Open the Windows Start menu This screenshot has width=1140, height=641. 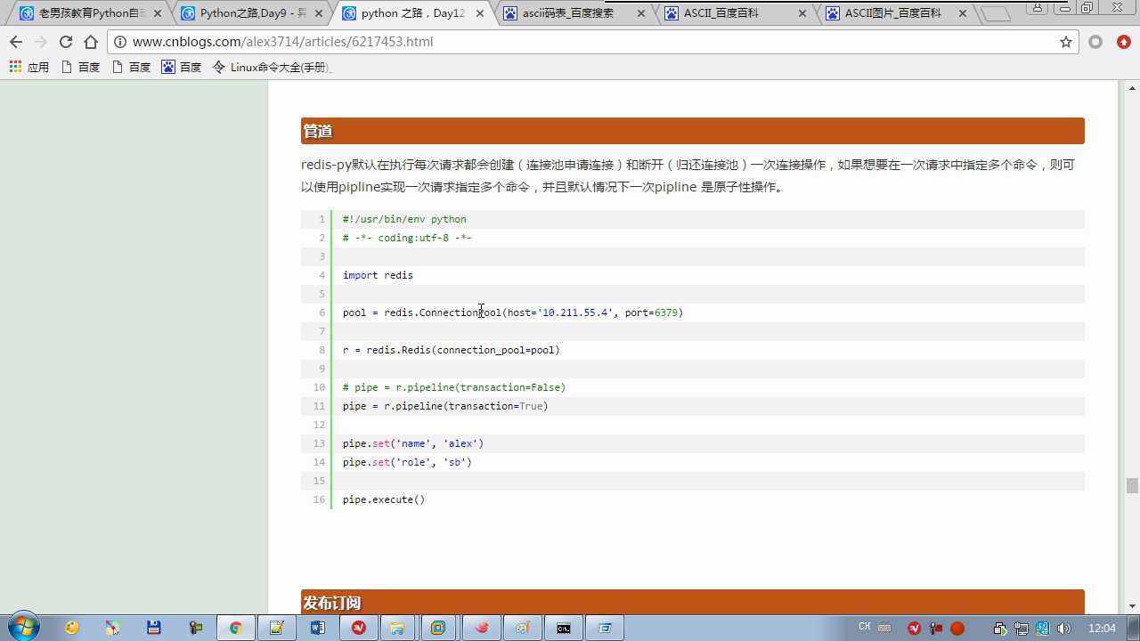22,628
